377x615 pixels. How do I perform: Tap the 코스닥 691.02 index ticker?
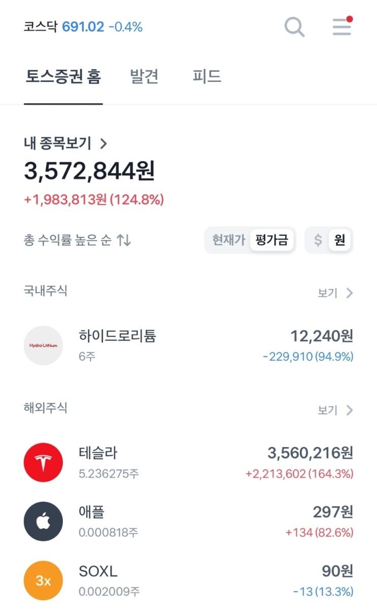click(x=83, y=27)
